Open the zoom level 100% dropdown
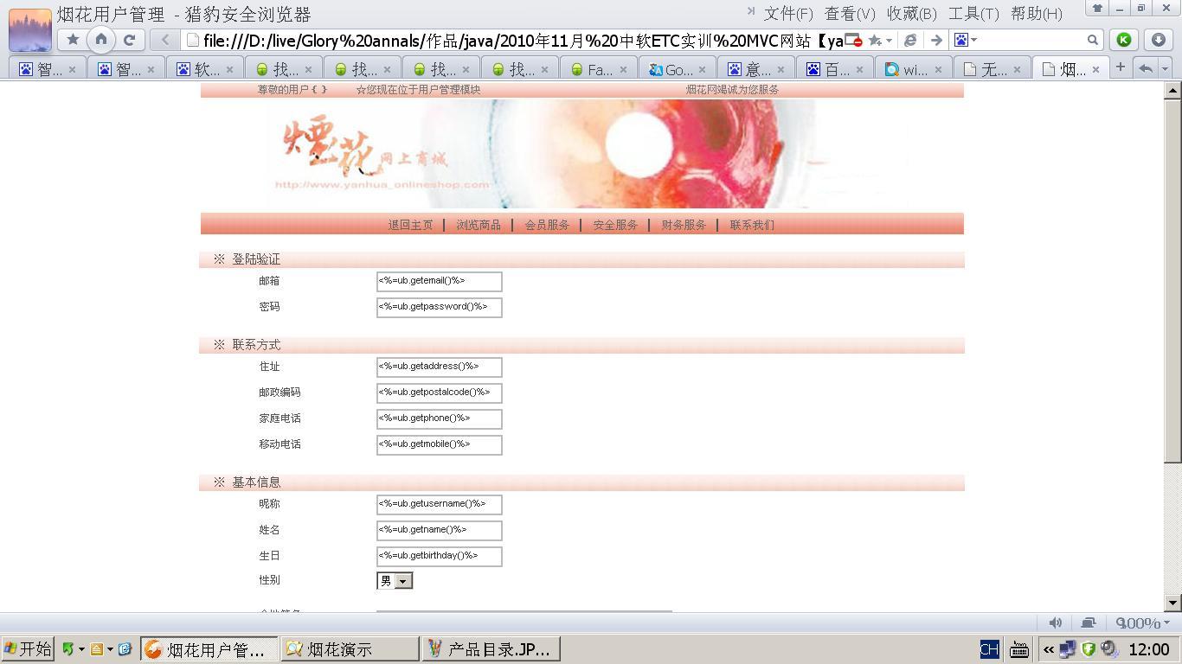 (1142, 622)
